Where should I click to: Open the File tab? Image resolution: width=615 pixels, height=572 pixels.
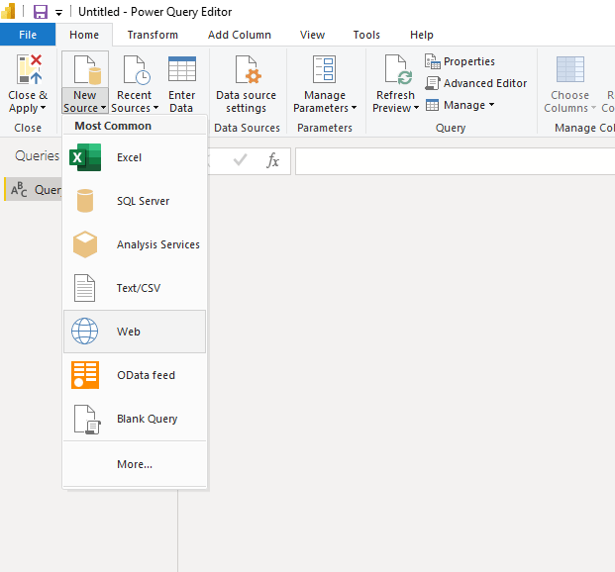point(28,35)
